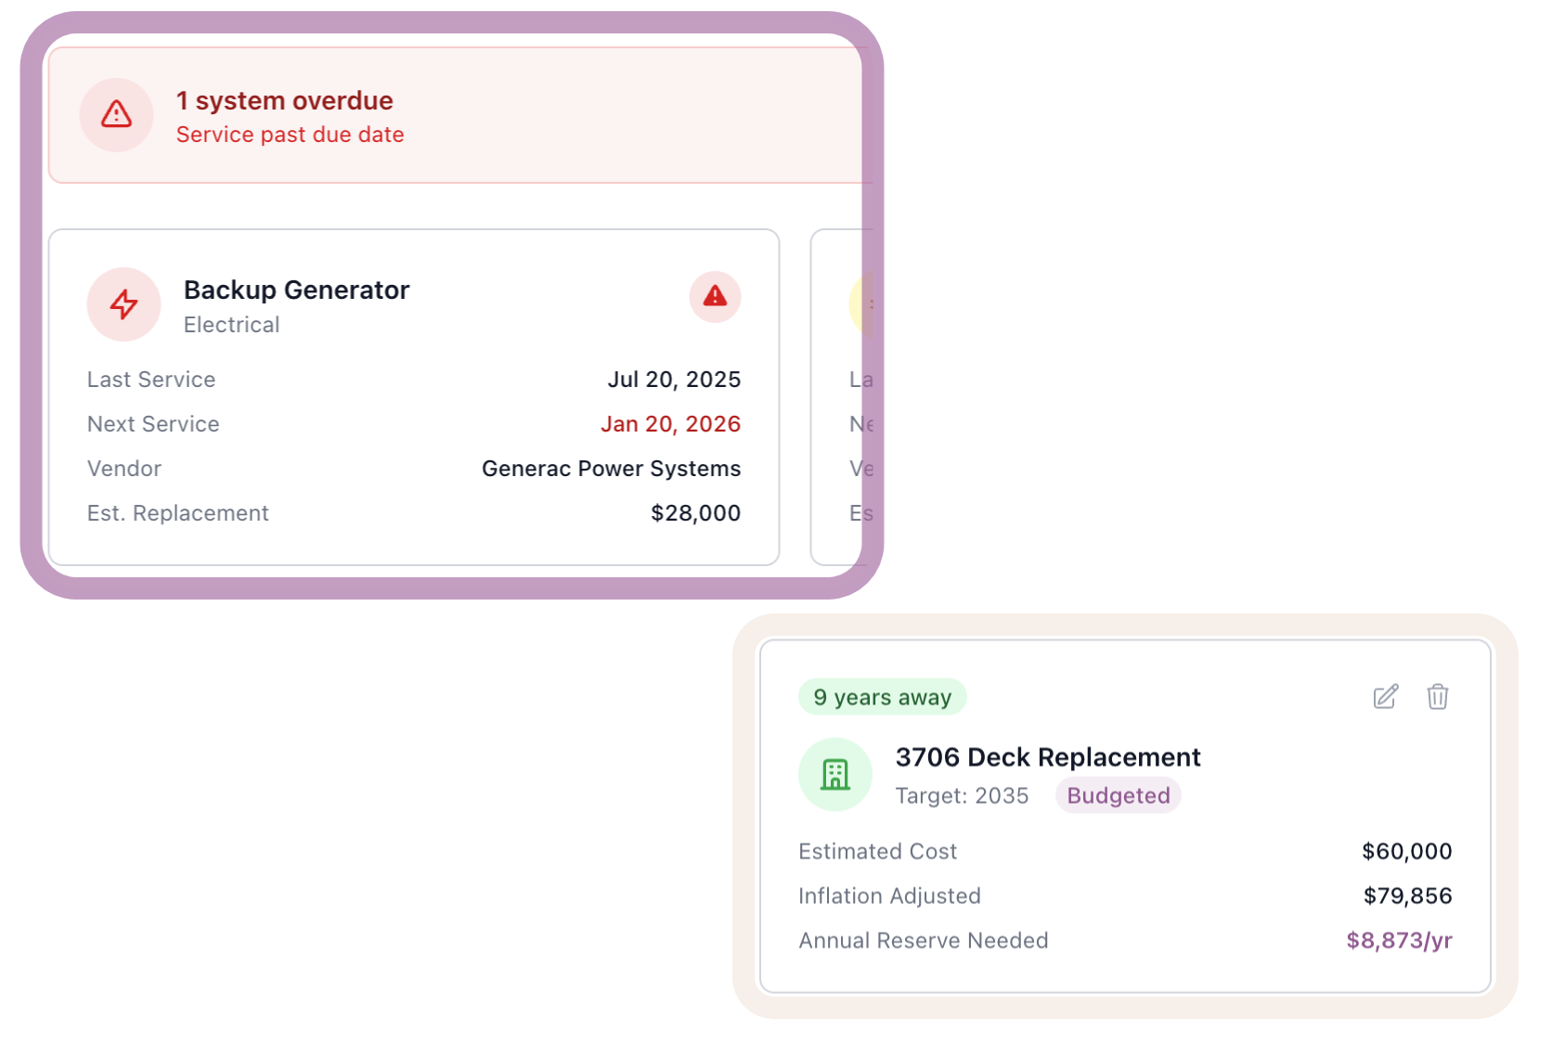The image size is (1565, 1058).
Task: Click the Generac Power Systems vendor name
Action: coord(611,469)
